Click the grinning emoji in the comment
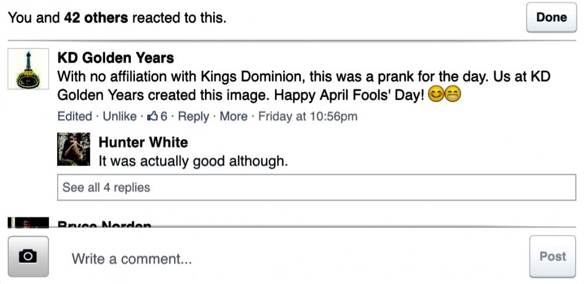584x284 pixels. click(x=453, y=94)
